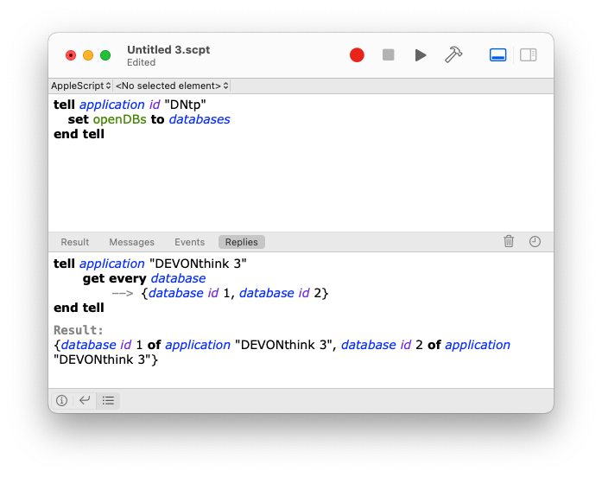Open the selected element dropdown
This screenshot has height=477, width=602.
tap(172, 86)
